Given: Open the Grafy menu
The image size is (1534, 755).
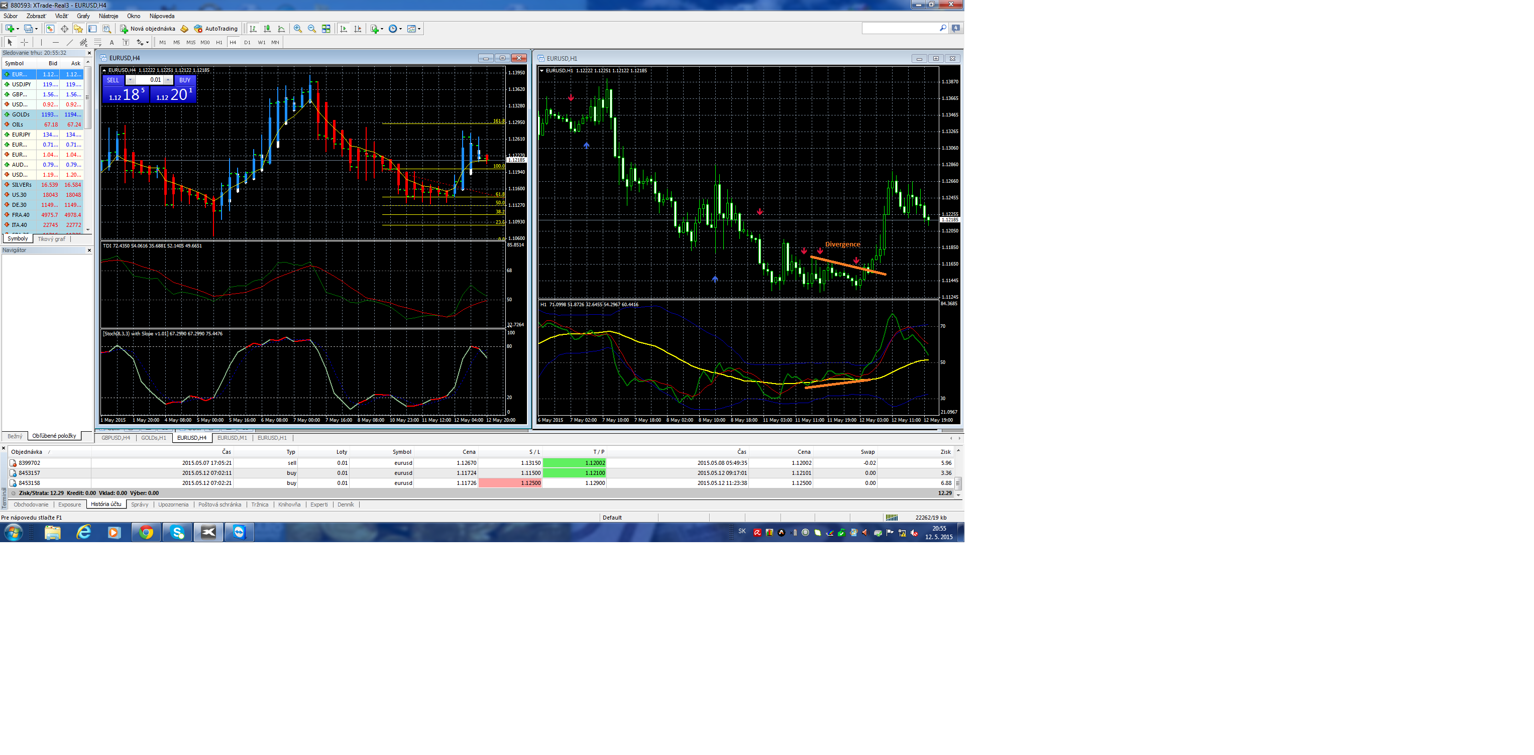Looking at the screenshot, I should pyautogui.click(x=83, y=16).
